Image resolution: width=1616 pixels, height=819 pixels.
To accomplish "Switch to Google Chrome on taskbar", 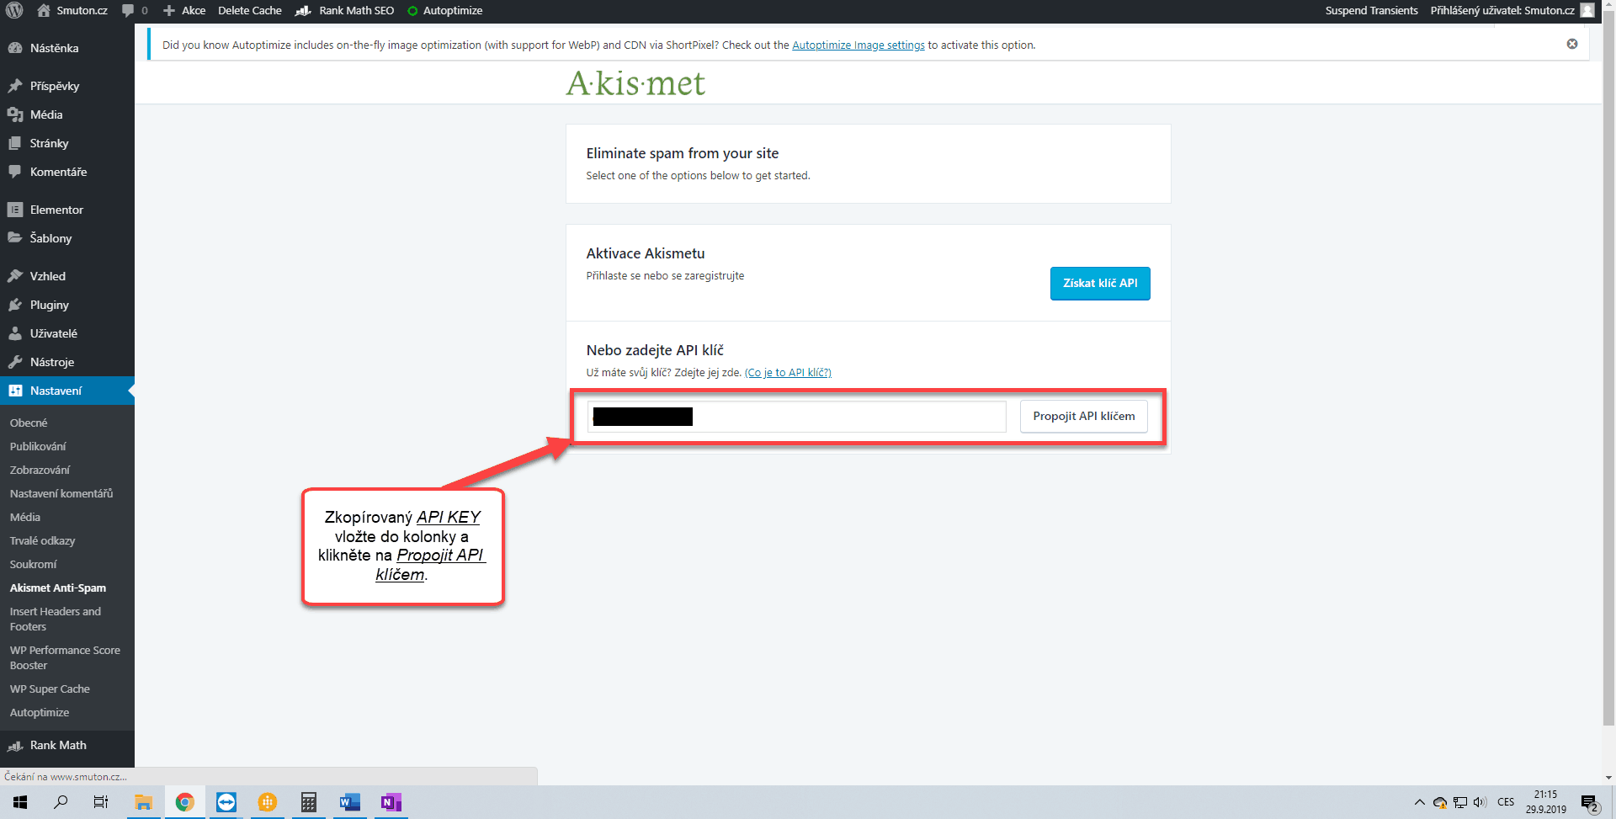I will click(x=184, y=802).
